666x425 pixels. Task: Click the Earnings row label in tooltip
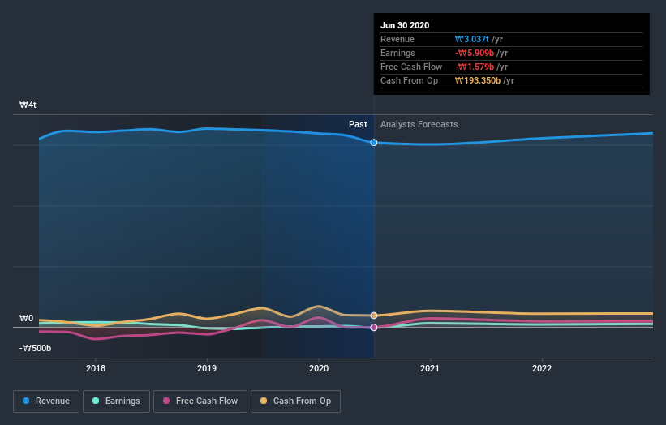pyautogui.click(x=397, y=53)
